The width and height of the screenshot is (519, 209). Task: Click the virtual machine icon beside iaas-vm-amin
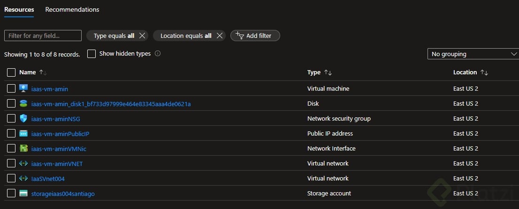[x=23, y=88]
